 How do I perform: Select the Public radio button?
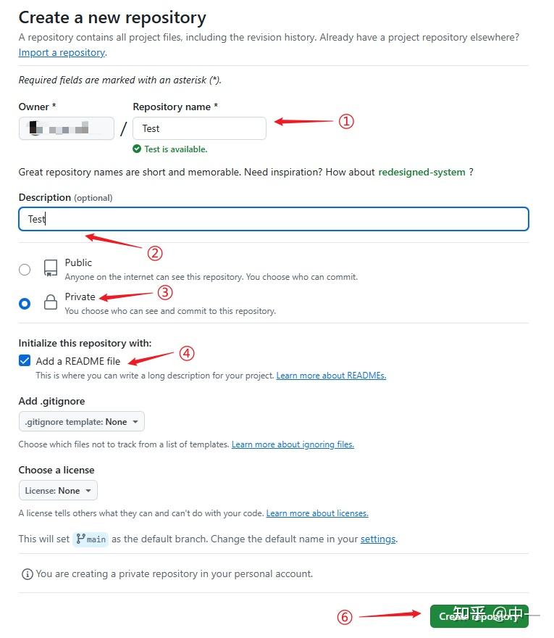click(x=24, y=269)
